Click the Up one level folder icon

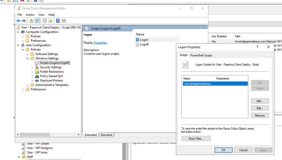pyautogui.click(x=31, y=21)
